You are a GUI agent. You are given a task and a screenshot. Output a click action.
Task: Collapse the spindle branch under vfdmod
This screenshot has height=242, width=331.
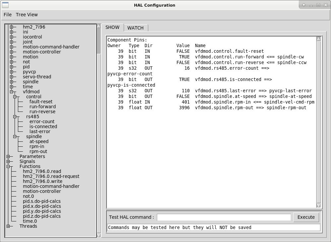(x=15, y=136)
